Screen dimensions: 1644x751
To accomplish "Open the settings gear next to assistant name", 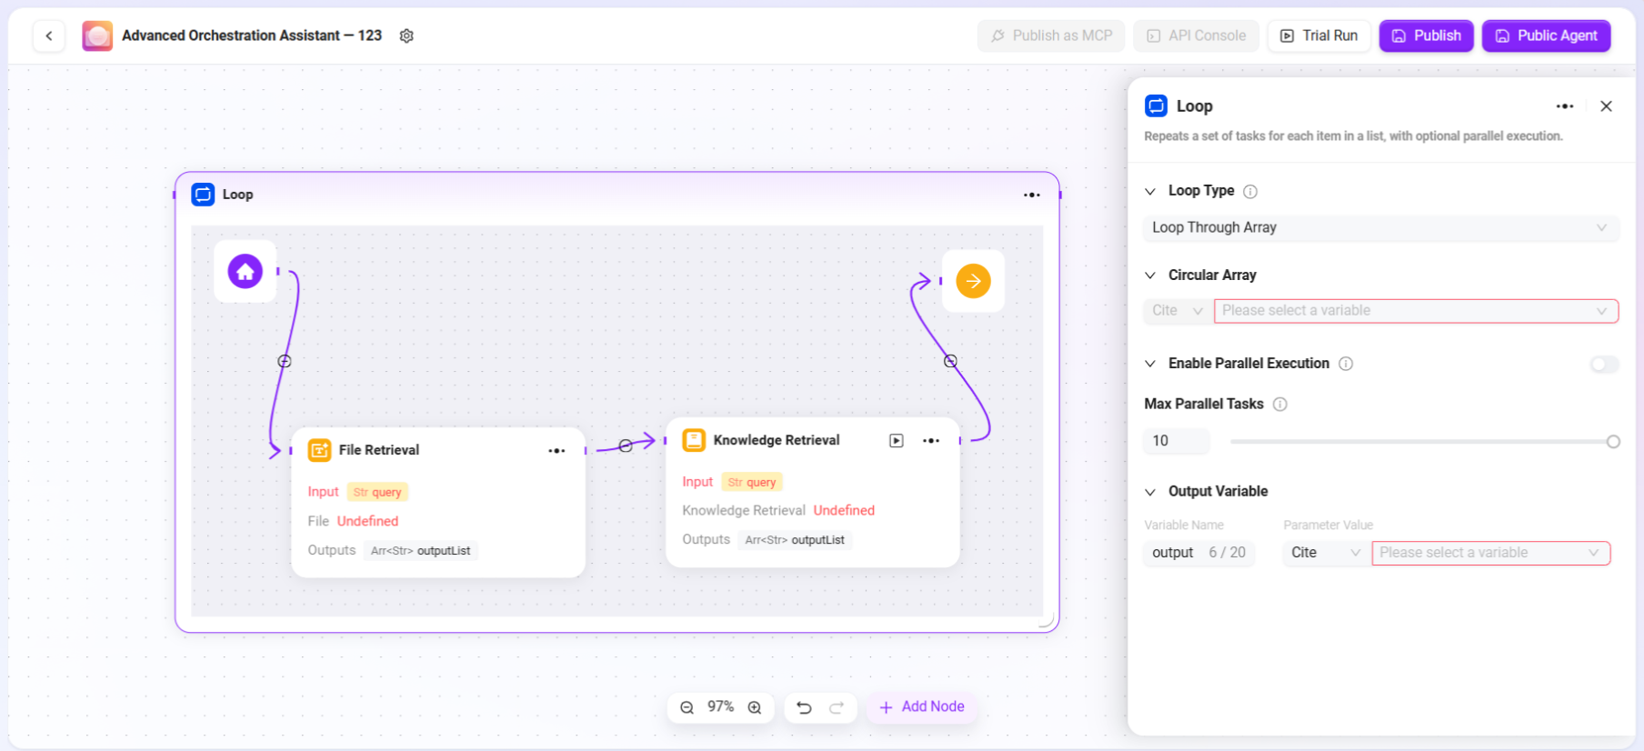I will click(x=406, y=36).
